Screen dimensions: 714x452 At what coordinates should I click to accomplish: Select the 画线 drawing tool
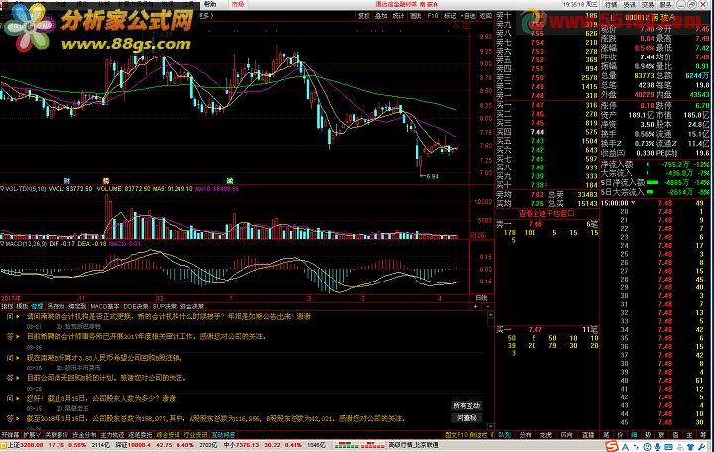(x=416, y=16)
